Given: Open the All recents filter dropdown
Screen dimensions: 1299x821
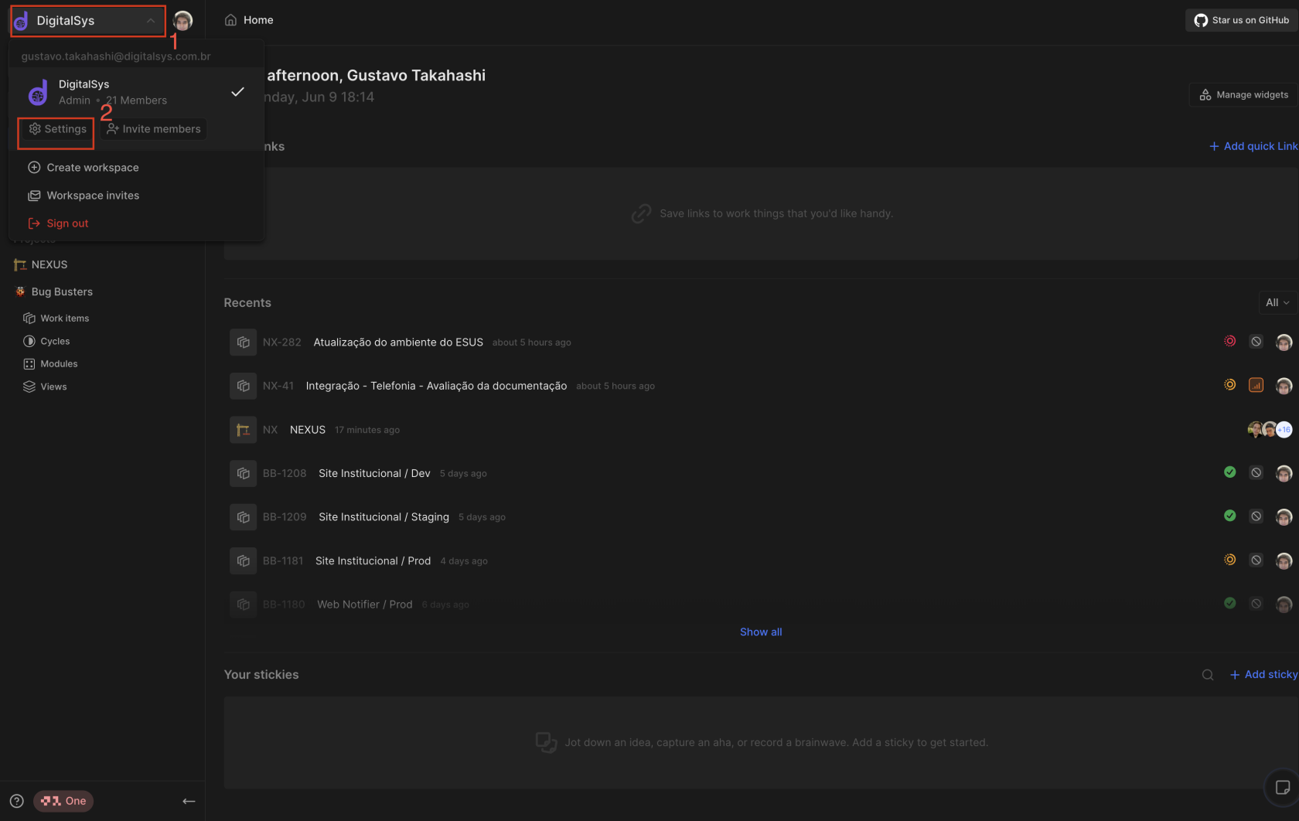Looking at the screenshot, I should click(1277, 303).
